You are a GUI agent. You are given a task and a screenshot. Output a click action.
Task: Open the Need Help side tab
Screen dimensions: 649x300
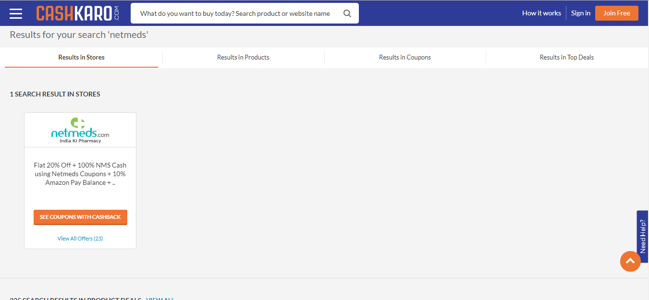pos(643,236)
